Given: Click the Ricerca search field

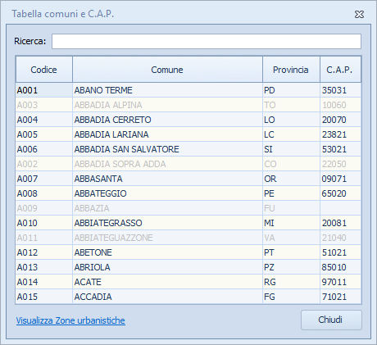Looking at the screenshot, I should click(x=207, y=41).
